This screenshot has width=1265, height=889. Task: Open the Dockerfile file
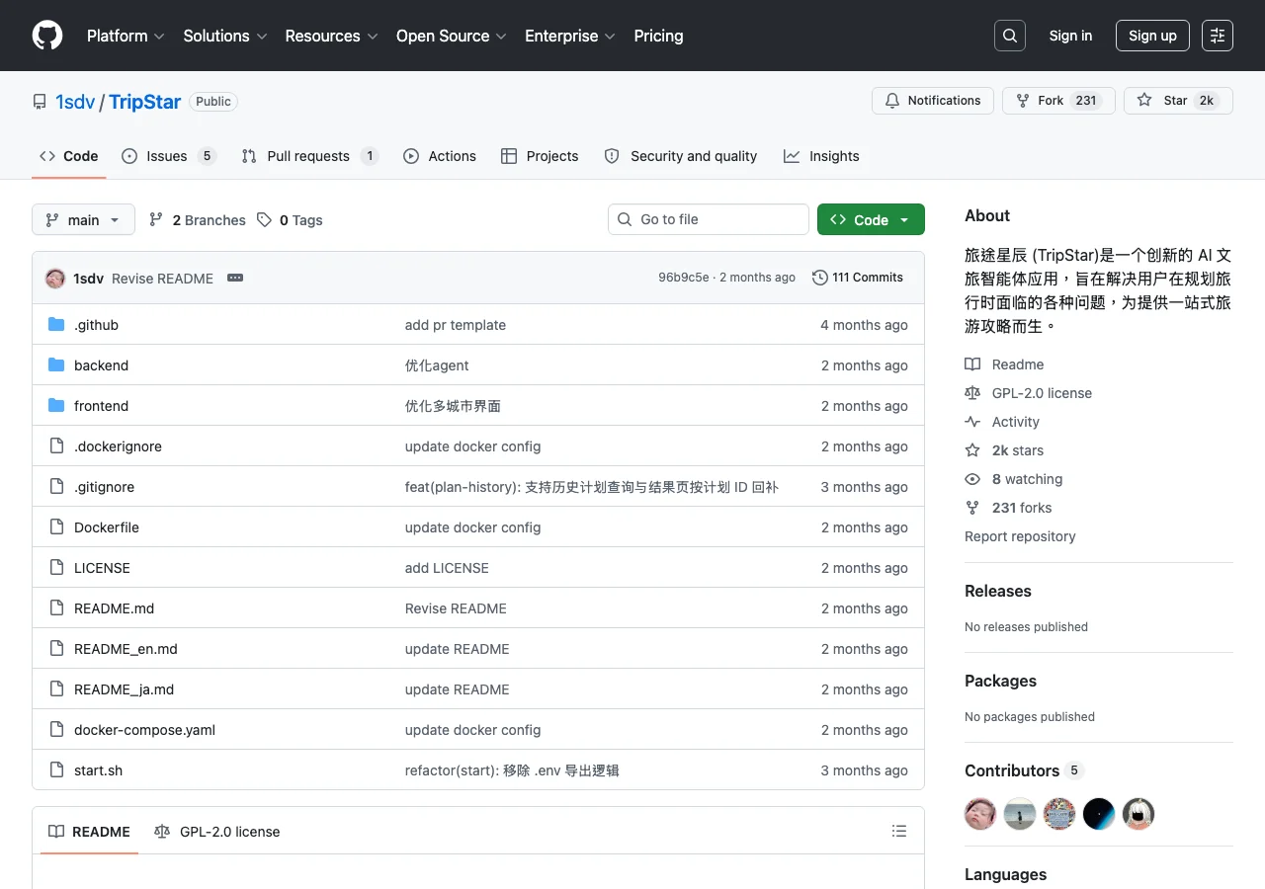107,527
